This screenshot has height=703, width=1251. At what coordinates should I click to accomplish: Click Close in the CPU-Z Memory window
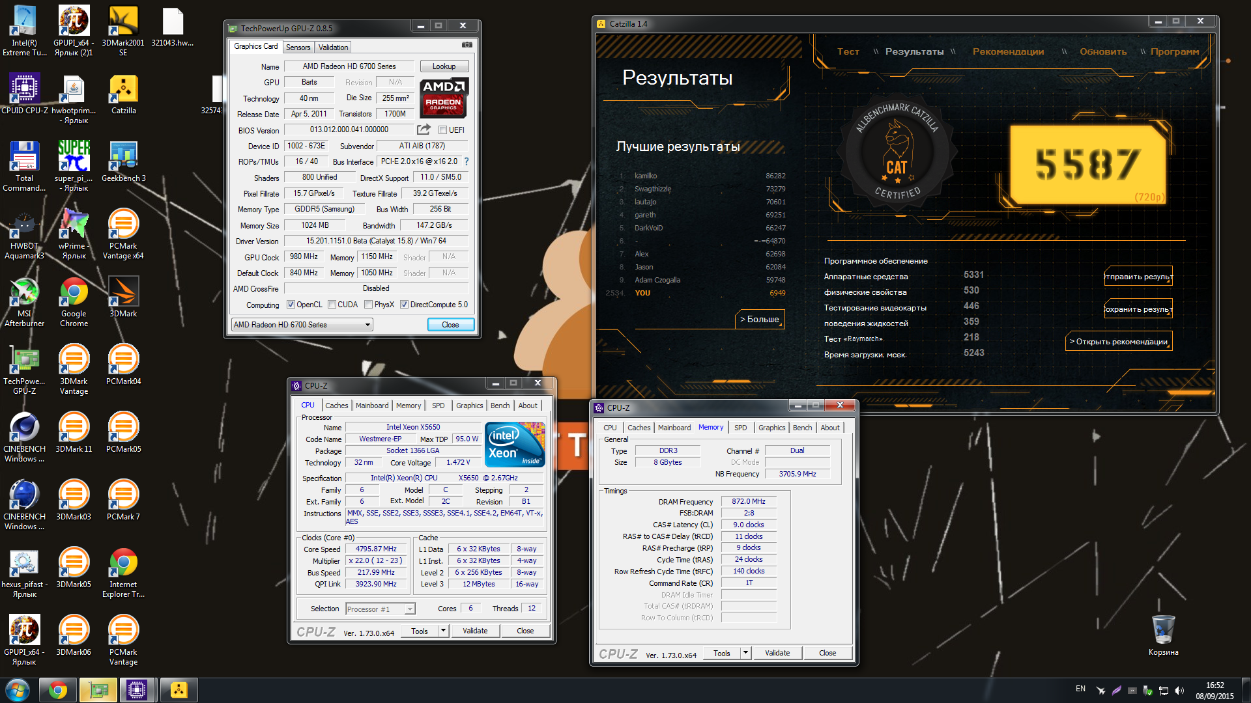(827, 653)
